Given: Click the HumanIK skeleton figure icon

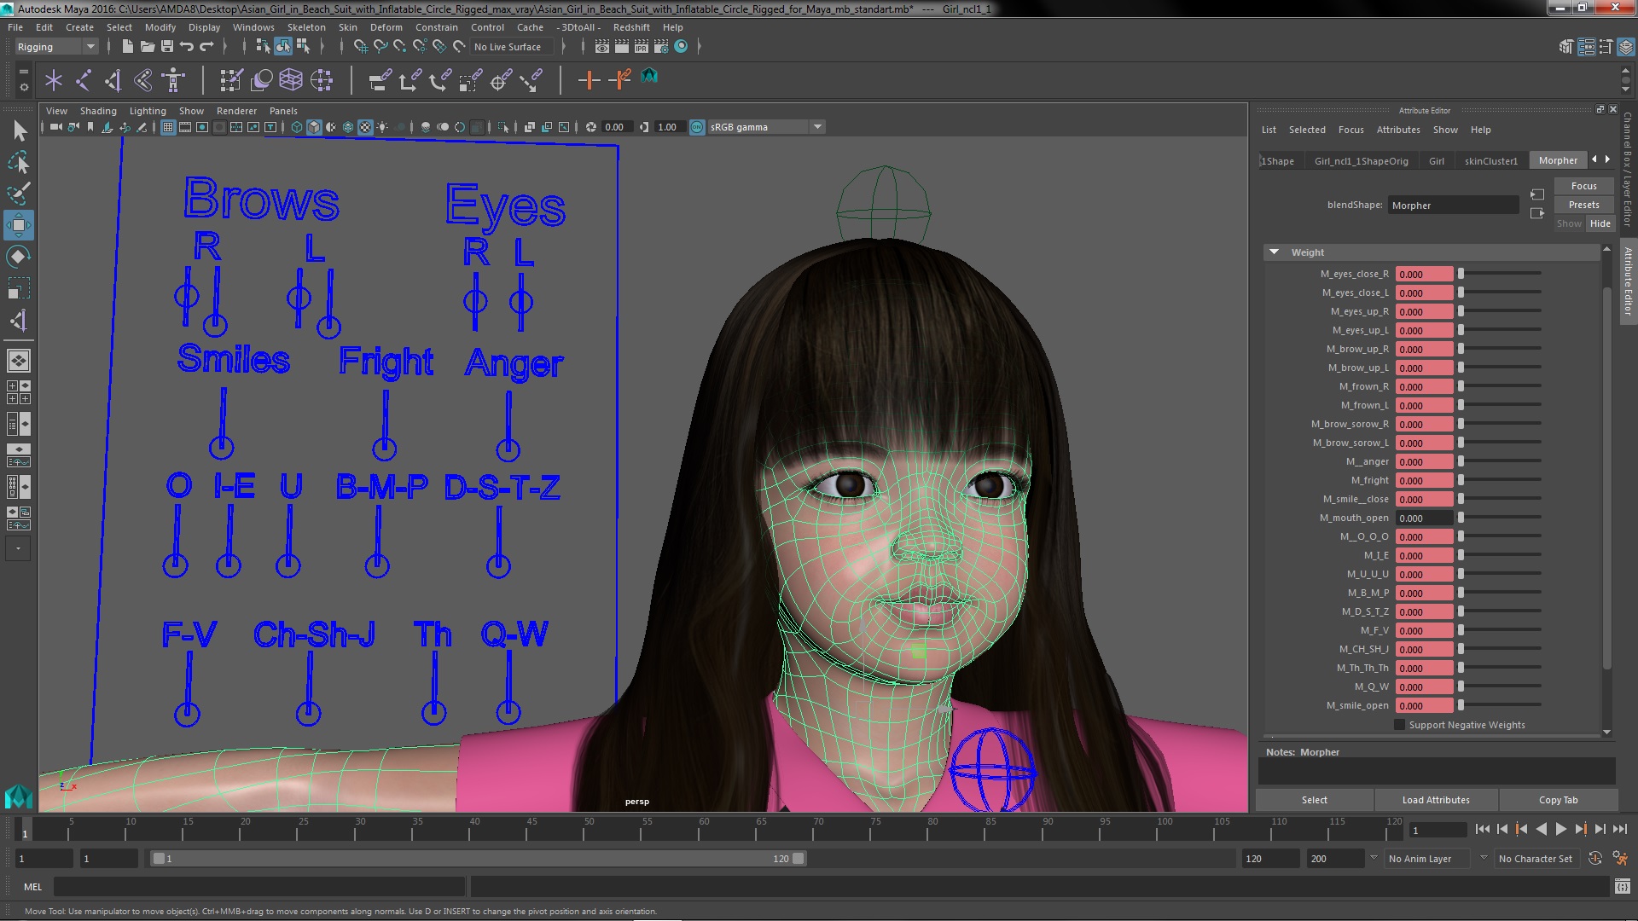Looking at the screenshot, I should coord(174,80).
